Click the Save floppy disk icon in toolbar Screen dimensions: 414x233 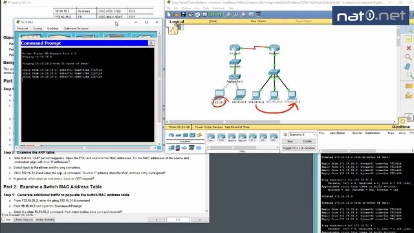pyautogui.click(x=183, y=14)
